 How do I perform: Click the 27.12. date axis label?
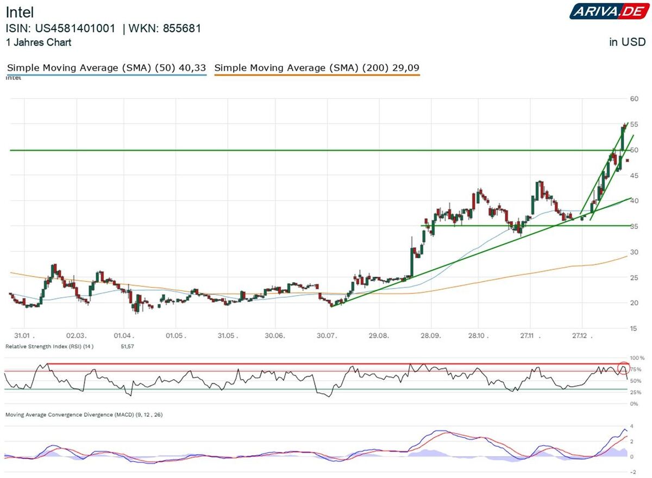coord(582,336)
